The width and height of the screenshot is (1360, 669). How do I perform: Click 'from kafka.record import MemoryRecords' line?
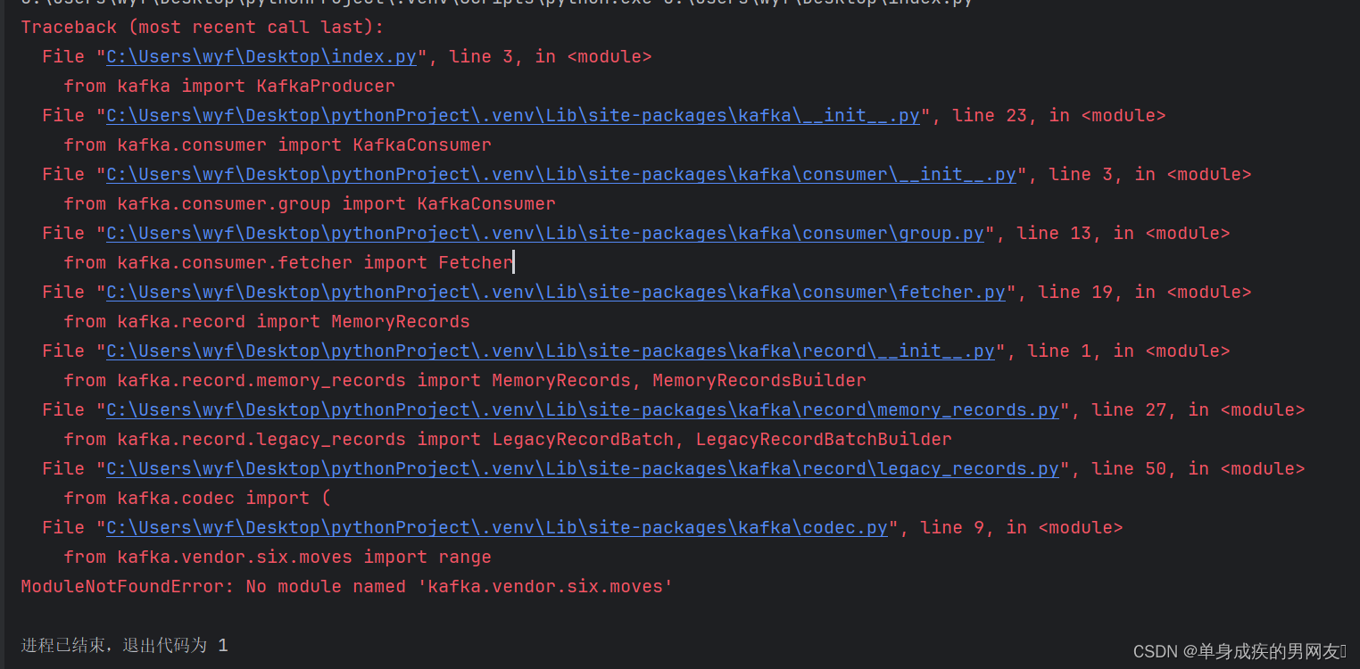click(267, 322)
